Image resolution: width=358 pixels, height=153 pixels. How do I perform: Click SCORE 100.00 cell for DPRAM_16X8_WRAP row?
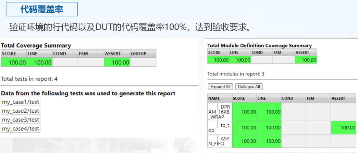click(x=244, y=112)
